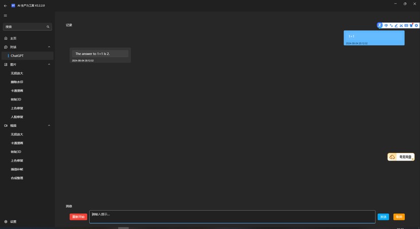
Task: Open 设置 settings at sidebar bottom
Action: pyautogui.click(x=13, y=222)
